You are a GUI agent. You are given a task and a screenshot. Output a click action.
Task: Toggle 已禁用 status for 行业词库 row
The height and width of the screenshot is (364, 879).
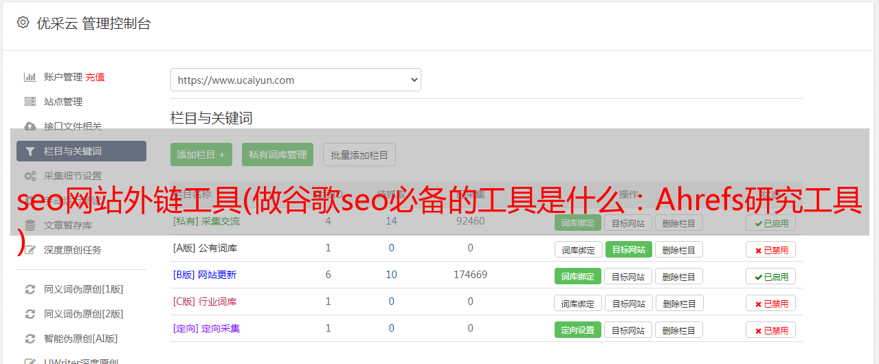(770, 304)
